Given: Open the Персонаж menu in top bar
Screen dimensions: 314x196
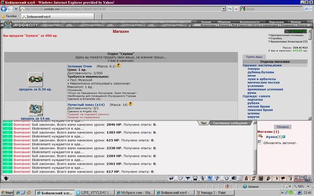Looking at the screenshot, I should 276,22.
